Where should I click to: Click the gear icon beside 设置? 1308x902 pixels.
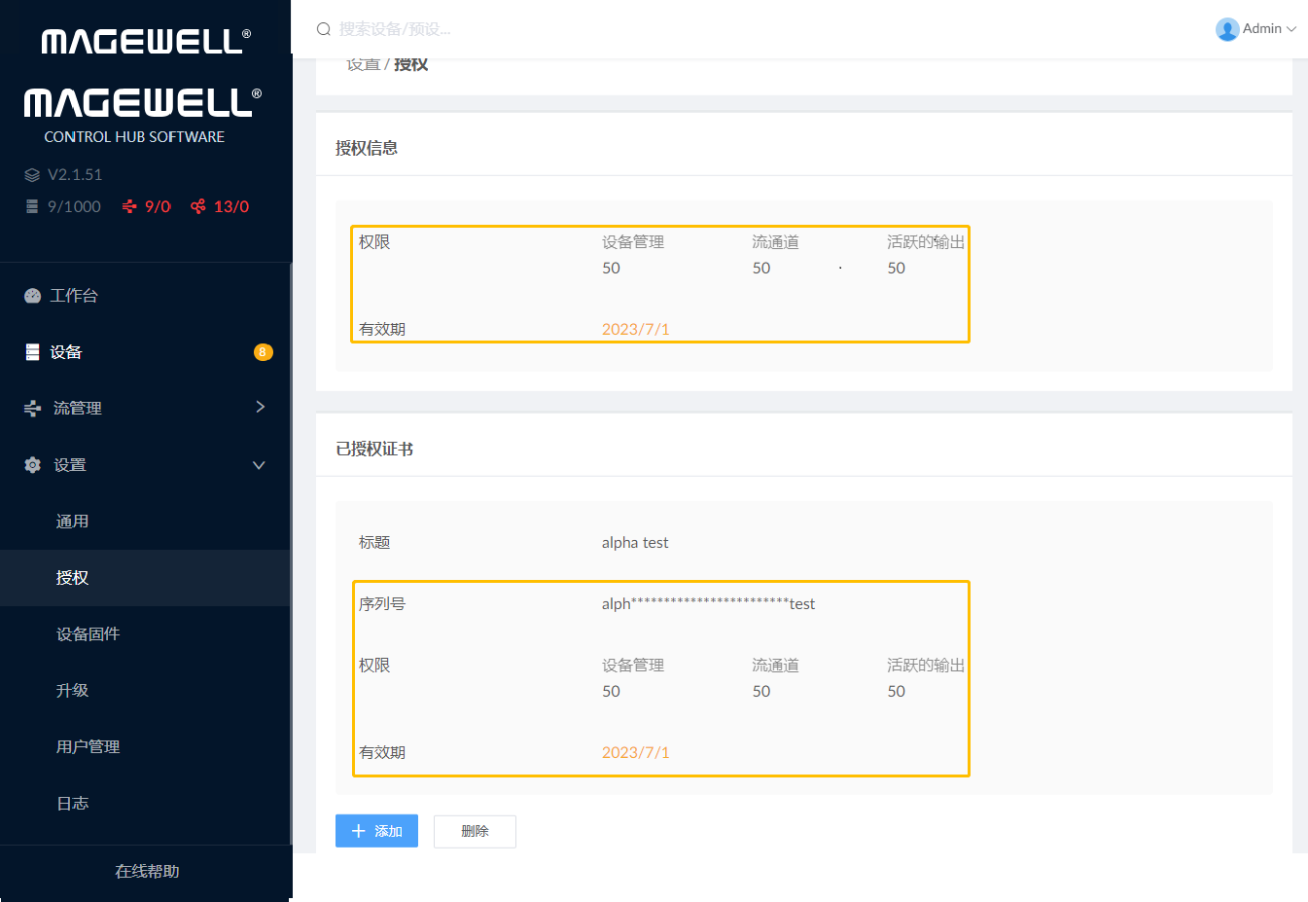pos(32,465)
